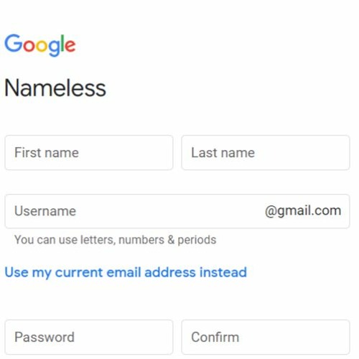Screen dimensions: 359x359
Task: Click the 'Confirm' placeholder text
Action: click(215, 337)
